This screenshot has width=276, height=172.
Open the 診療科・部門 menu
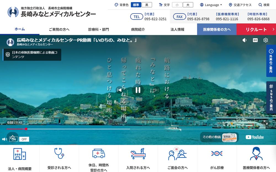point(99,29)
